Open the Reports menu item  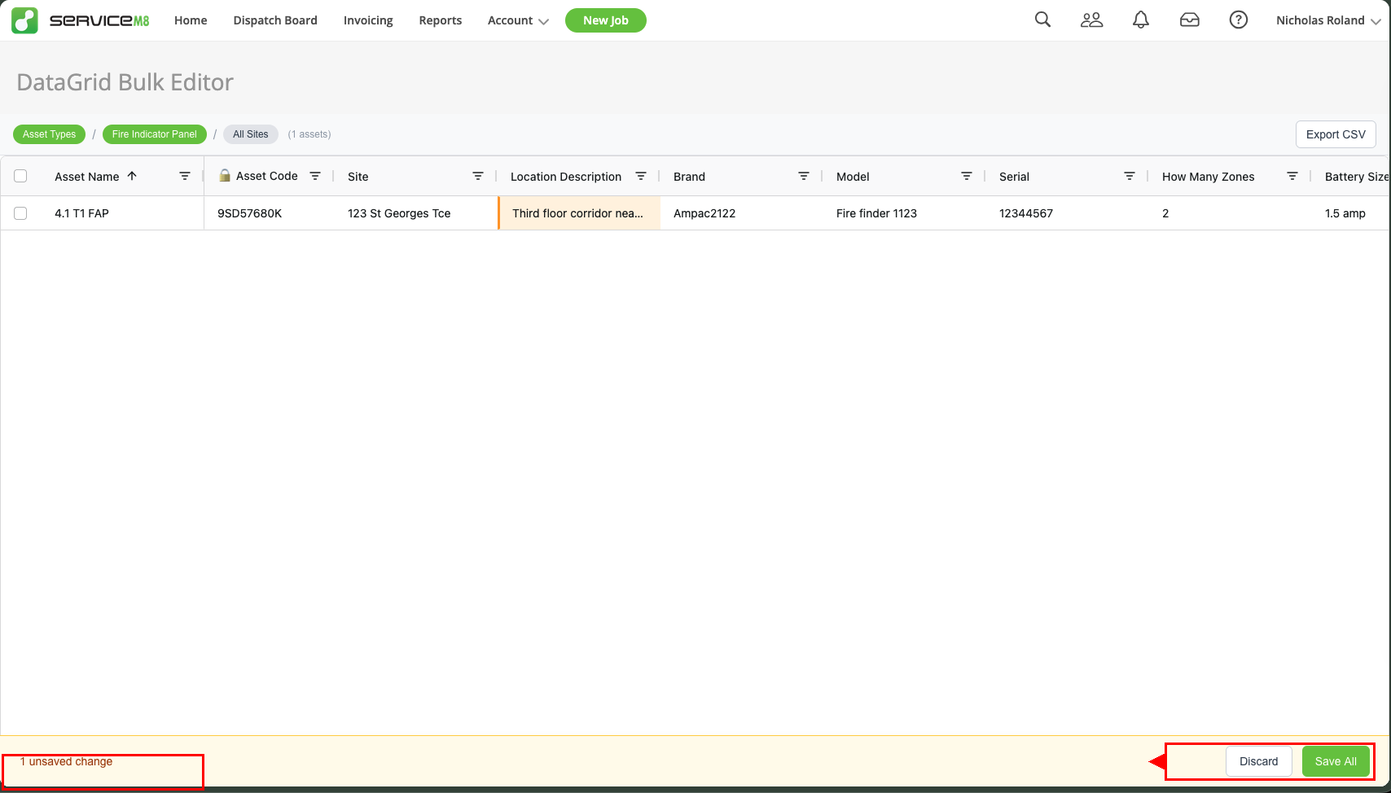pyautogui.click(x=440, y=20)
